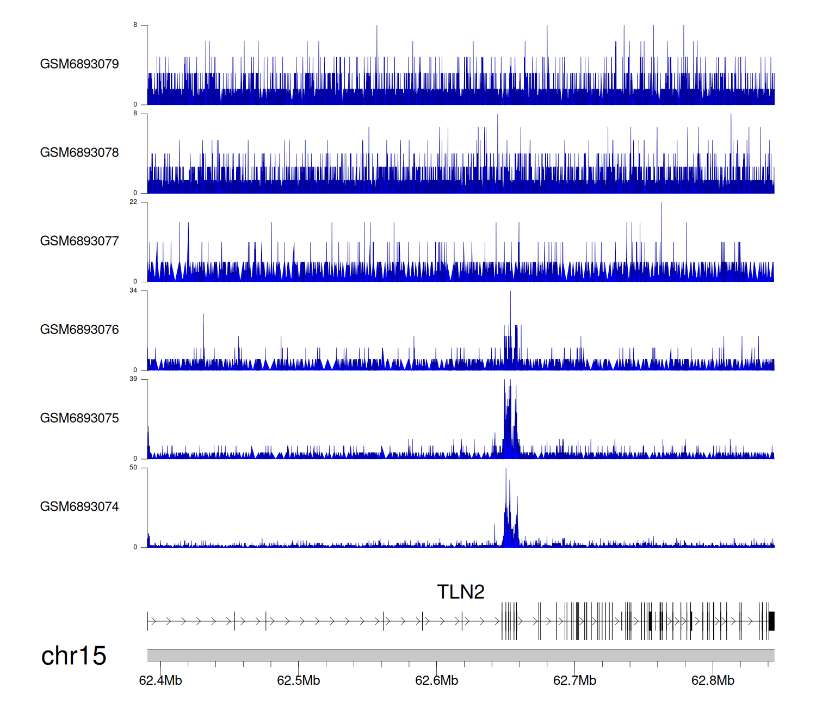Select the GSM6893078 track label
The width and height of the screenshot is (816, 718).
click(79, 153)
